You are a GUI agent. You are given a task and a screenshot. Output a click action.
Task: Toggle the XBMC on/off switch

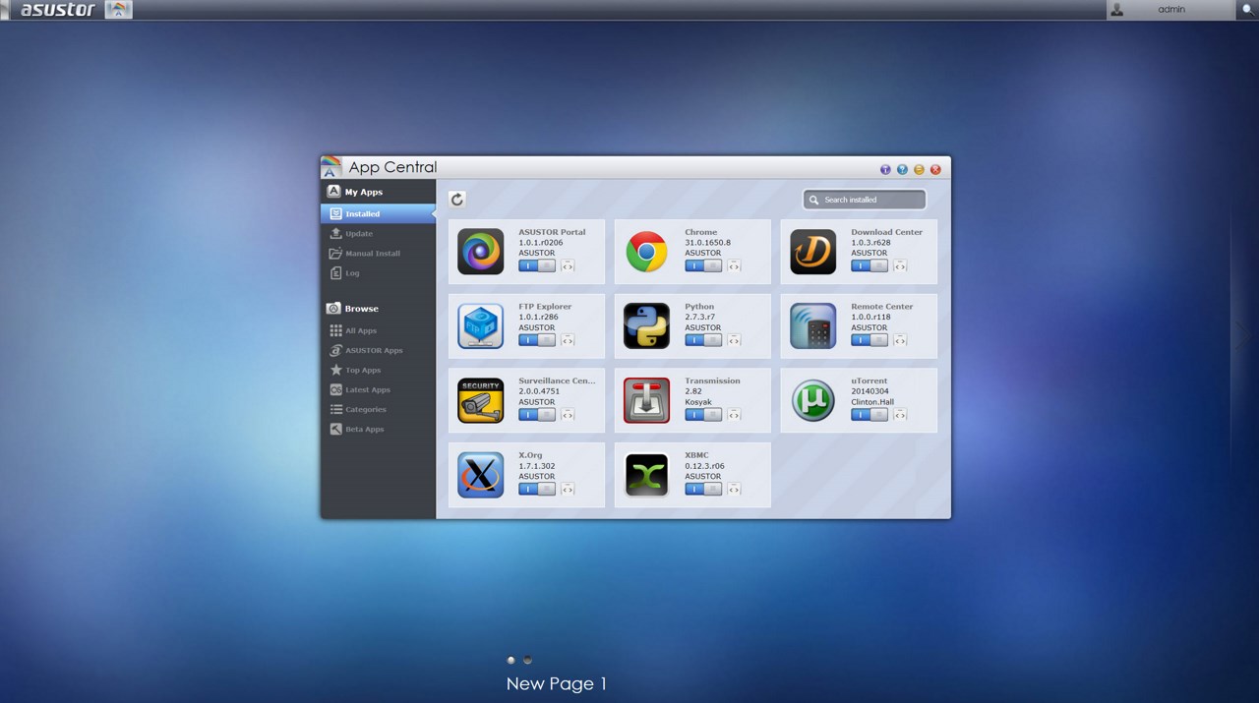pyautogui.click(x=703, y=489)
